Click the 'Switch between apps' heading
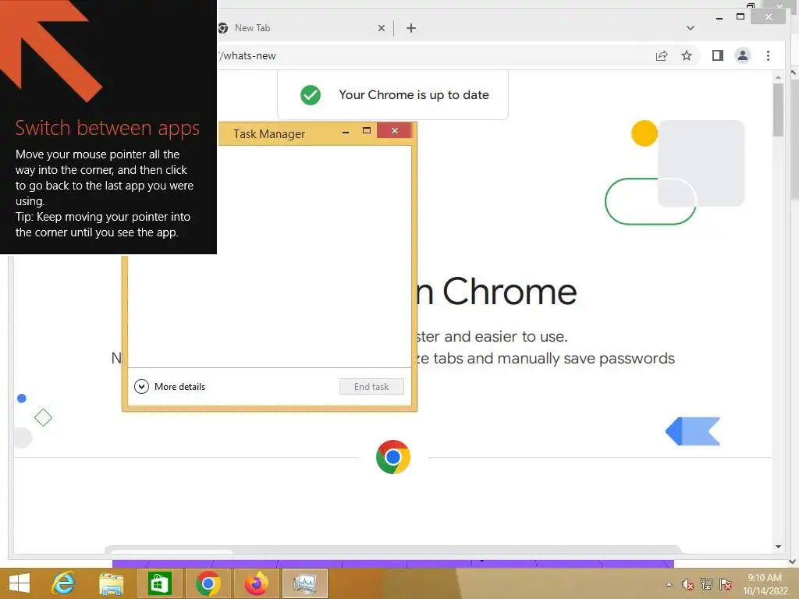799x599 pixels. 108,128
